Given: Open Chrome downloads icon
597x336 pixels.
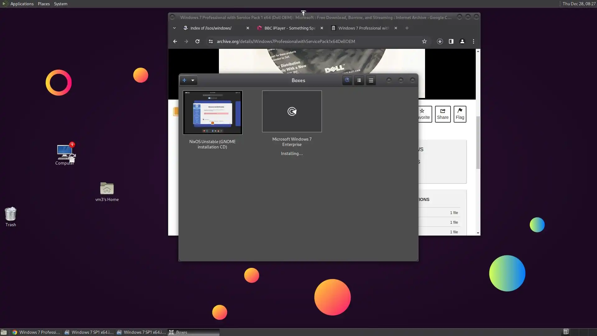Looking at the screenshot, I should tap(440, 41).
